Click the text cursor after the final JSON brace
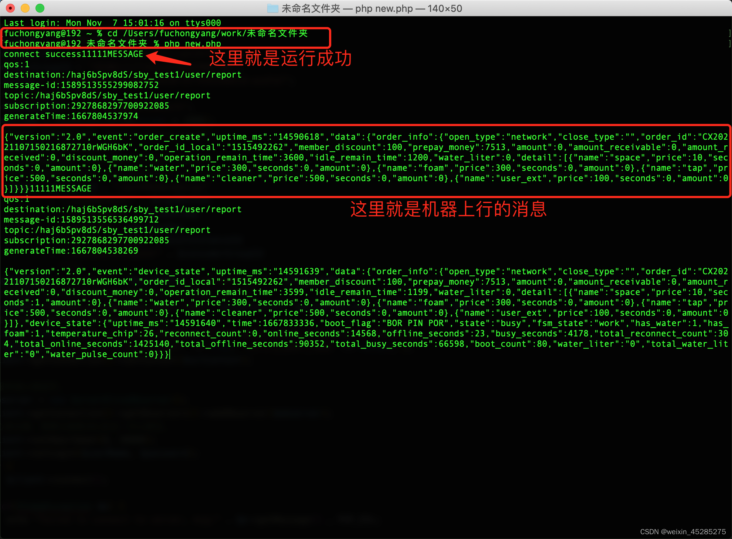This screenshot has width=732, height=539. tap(170, 355)
